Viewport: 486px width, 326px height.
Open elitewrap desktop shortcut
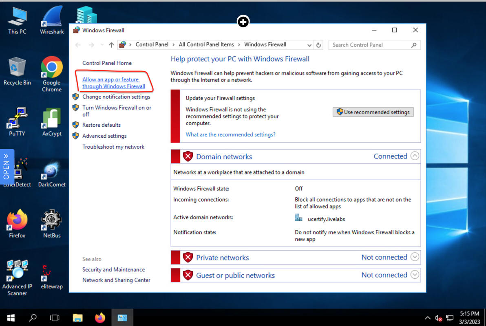pos(52,277)
